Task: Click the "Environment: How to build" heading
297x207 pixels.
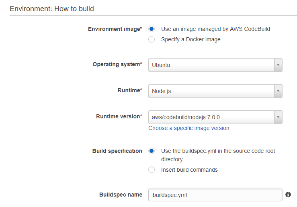Action: click(x=52, y=8)
